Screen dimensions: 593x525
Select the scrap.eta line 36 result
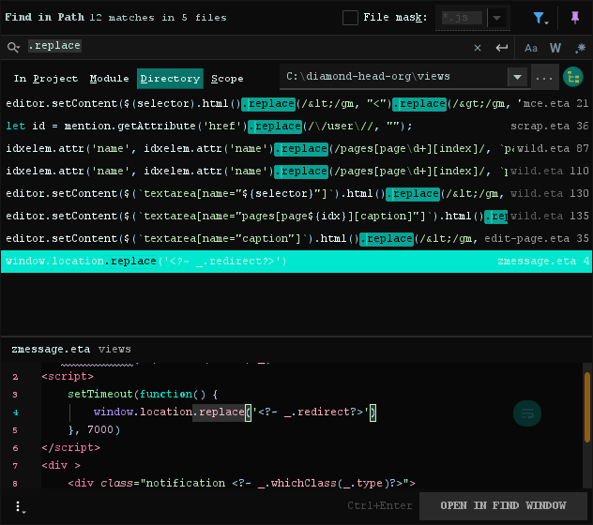[296, 126]
